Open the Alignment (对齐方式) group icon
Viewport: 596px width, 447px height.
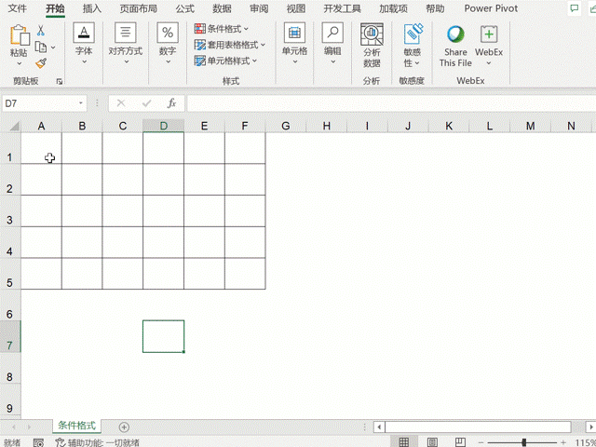coord(126,33)
